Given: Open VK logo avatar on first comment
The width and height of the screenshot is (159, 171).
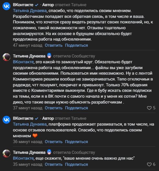Looking at the screenshot, I should pos(6,6).
